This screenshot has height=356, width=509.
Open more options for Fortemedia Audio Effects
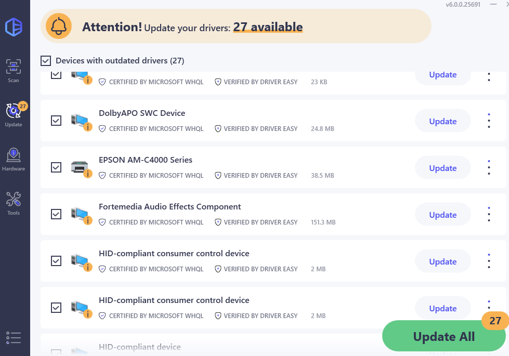point(489,214)
